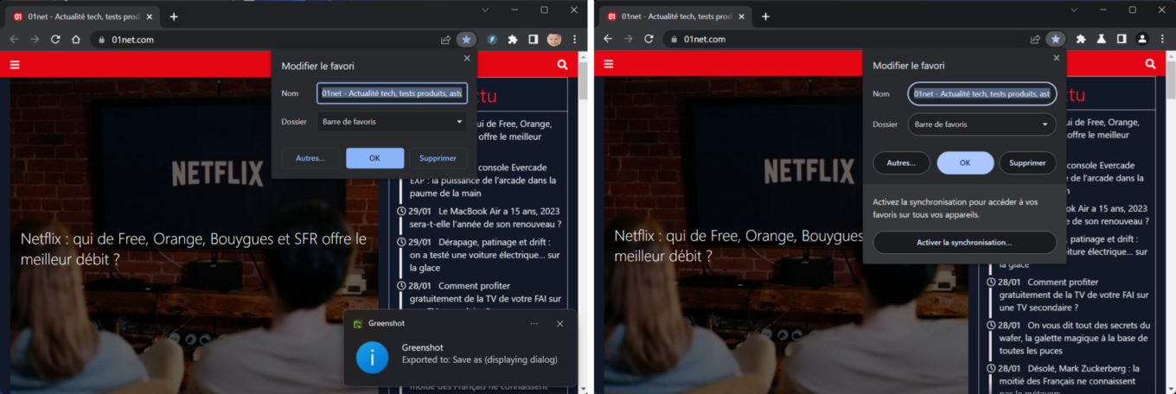Click Supprimer in left window's popup
Image resolution: width=1176 pixels, height=394 pixels.
[x=438, y=158]
